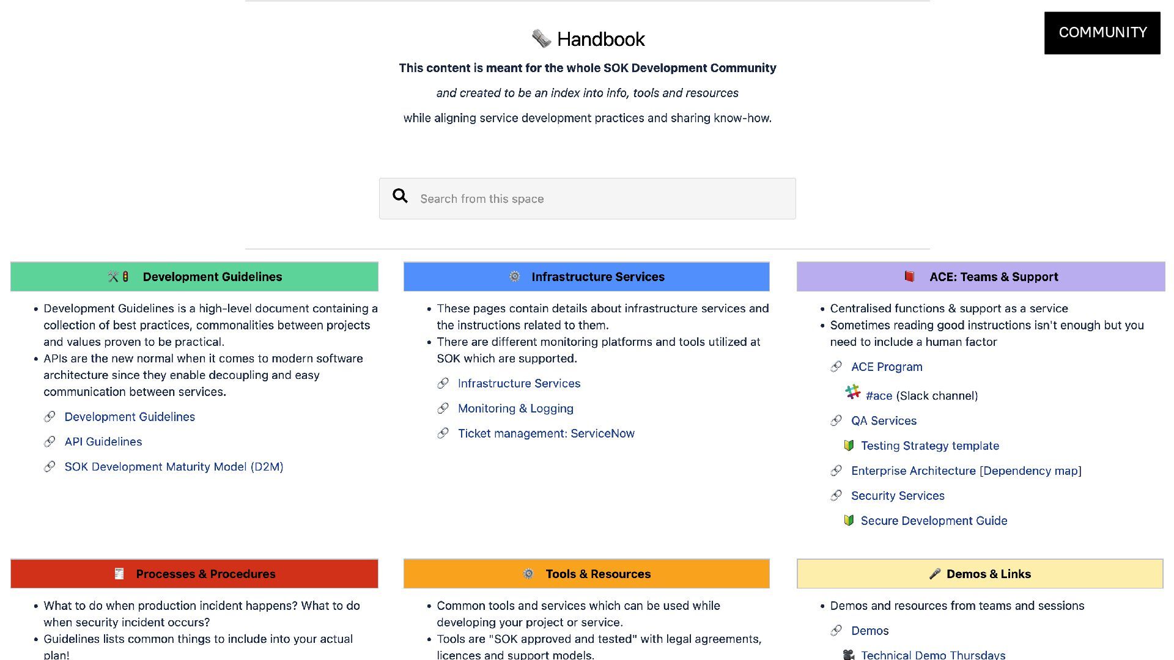Viewport: 1174px width, 660px height.
Task: Click the camera icon beside Technical Demo Thursdays
Action: 849,654
